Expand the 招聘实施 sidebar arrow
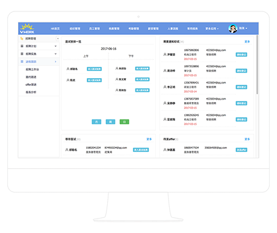 pyautogui.click(x=55, y=54)
